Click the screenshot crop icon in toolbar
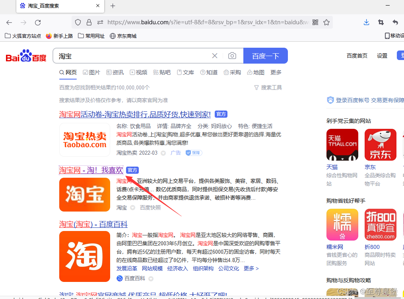Screen dimensions: 404x299 pos(381,22)
